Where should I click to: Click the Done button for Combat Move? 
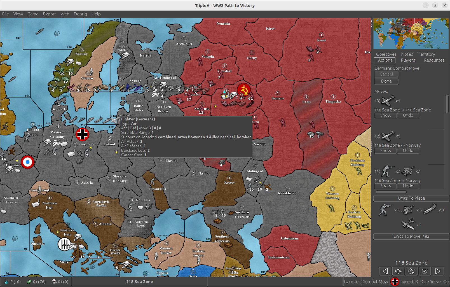tap(386, 81)
